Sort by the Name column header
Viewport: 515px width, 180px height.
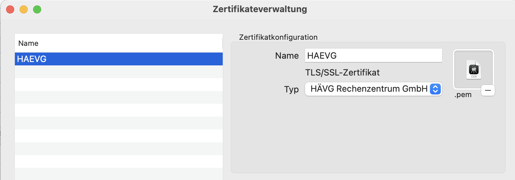coord(118,43)
